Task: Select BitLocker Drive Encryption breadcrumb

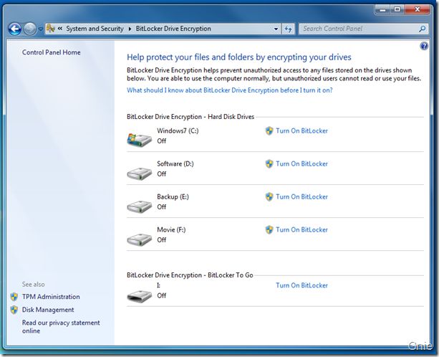Action: click(x=173, y=29)
